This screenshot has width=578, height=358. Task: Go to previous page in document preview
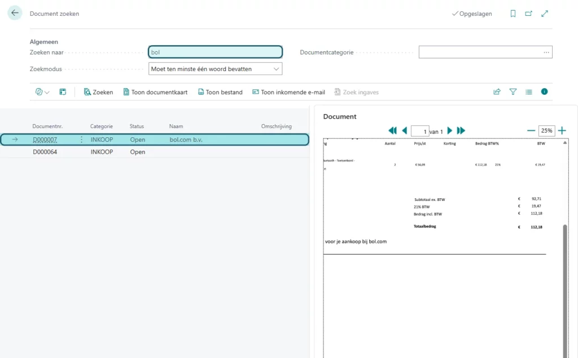tap(404, 130)
